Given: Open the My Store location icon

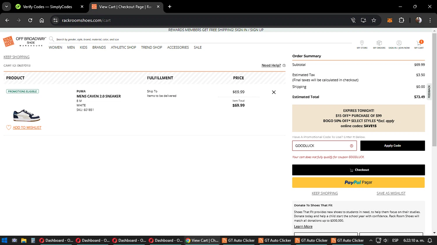Looking at the screenshot, I should [362, 43].
